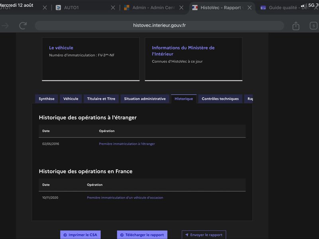The height and width of the screenshot is (239, 319).
Task: Tap the forward navigation arrow
Action: pyautogui.click(x=5, y=25)
